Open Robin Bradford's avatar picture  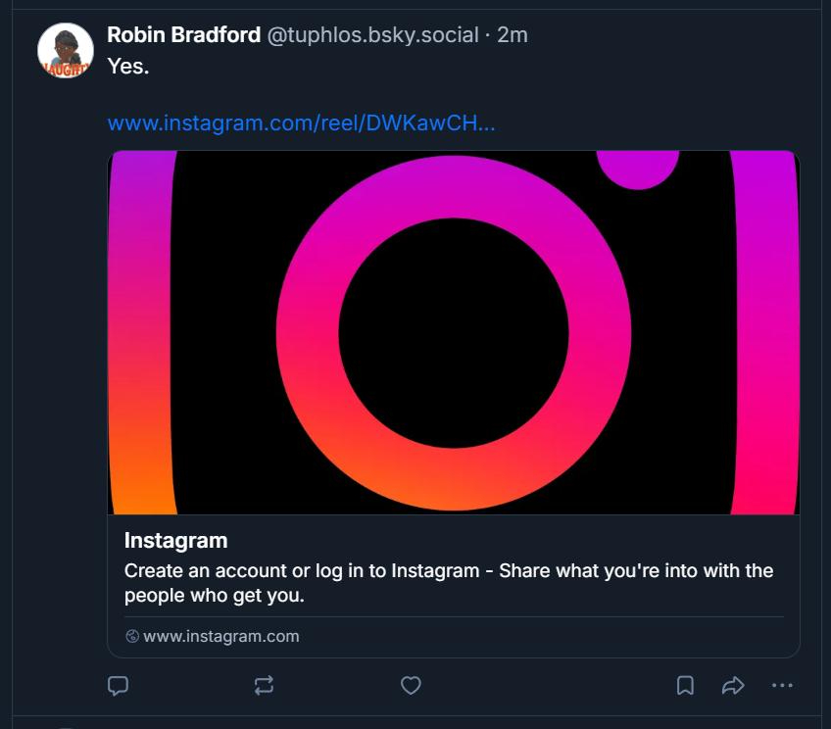65,50
